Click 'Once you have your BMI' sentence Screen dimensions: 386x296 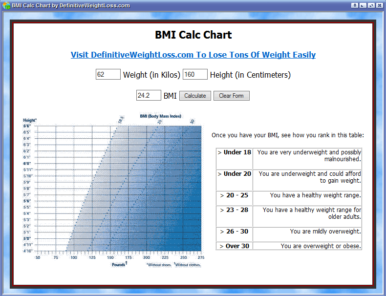(x=288, y=135)
